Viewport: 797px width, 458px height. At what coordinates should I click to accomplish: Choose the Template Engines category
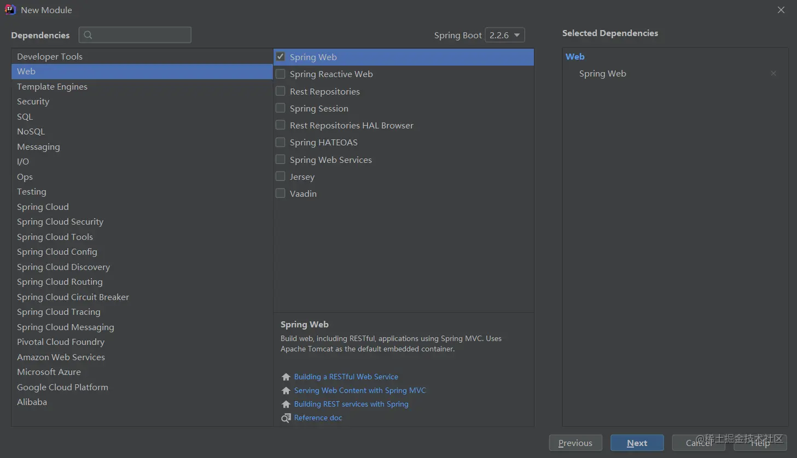point(142,86)
